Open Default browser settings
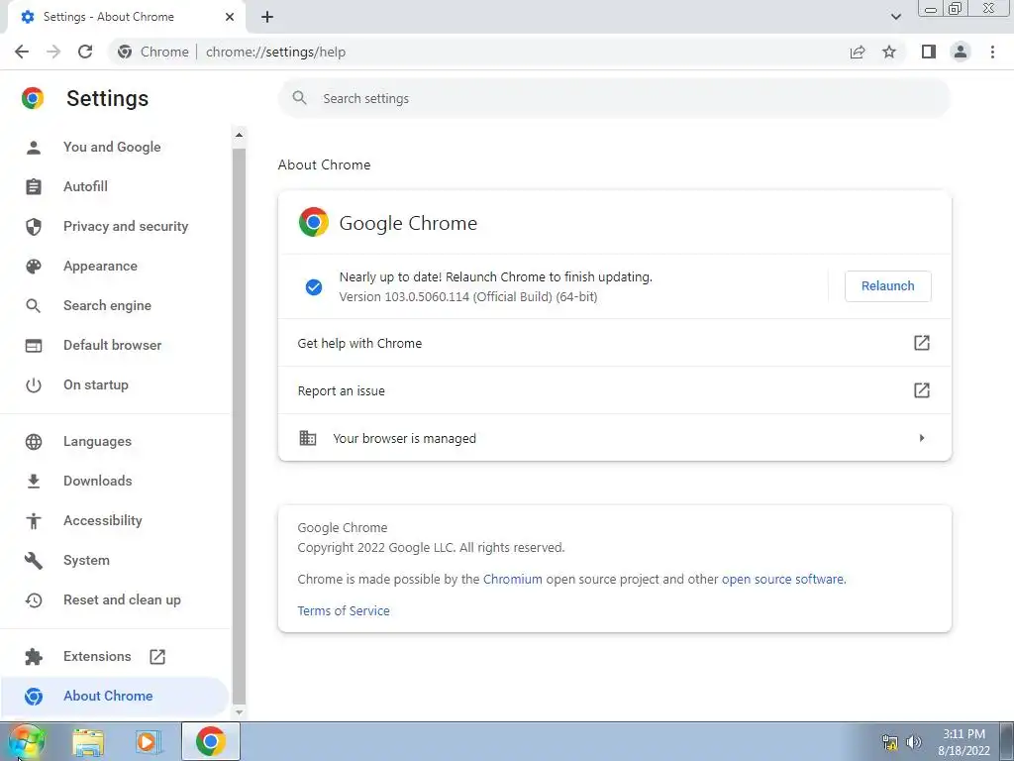The width and height of the screenshot is (1014, 761). 113,345
